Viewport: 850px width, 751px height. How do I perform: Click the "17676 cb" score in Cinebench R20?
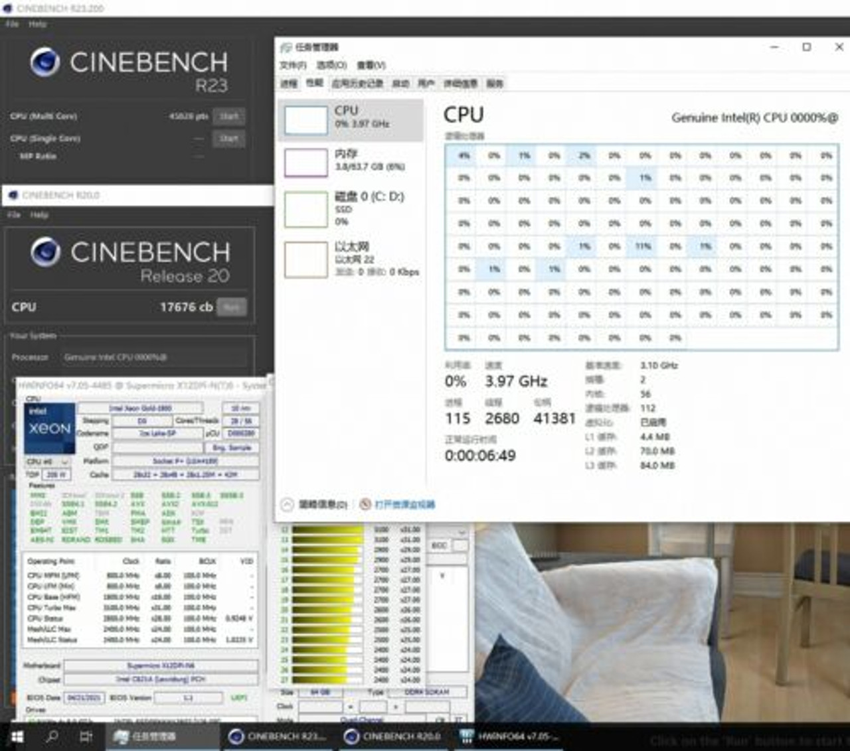(186, 307)
